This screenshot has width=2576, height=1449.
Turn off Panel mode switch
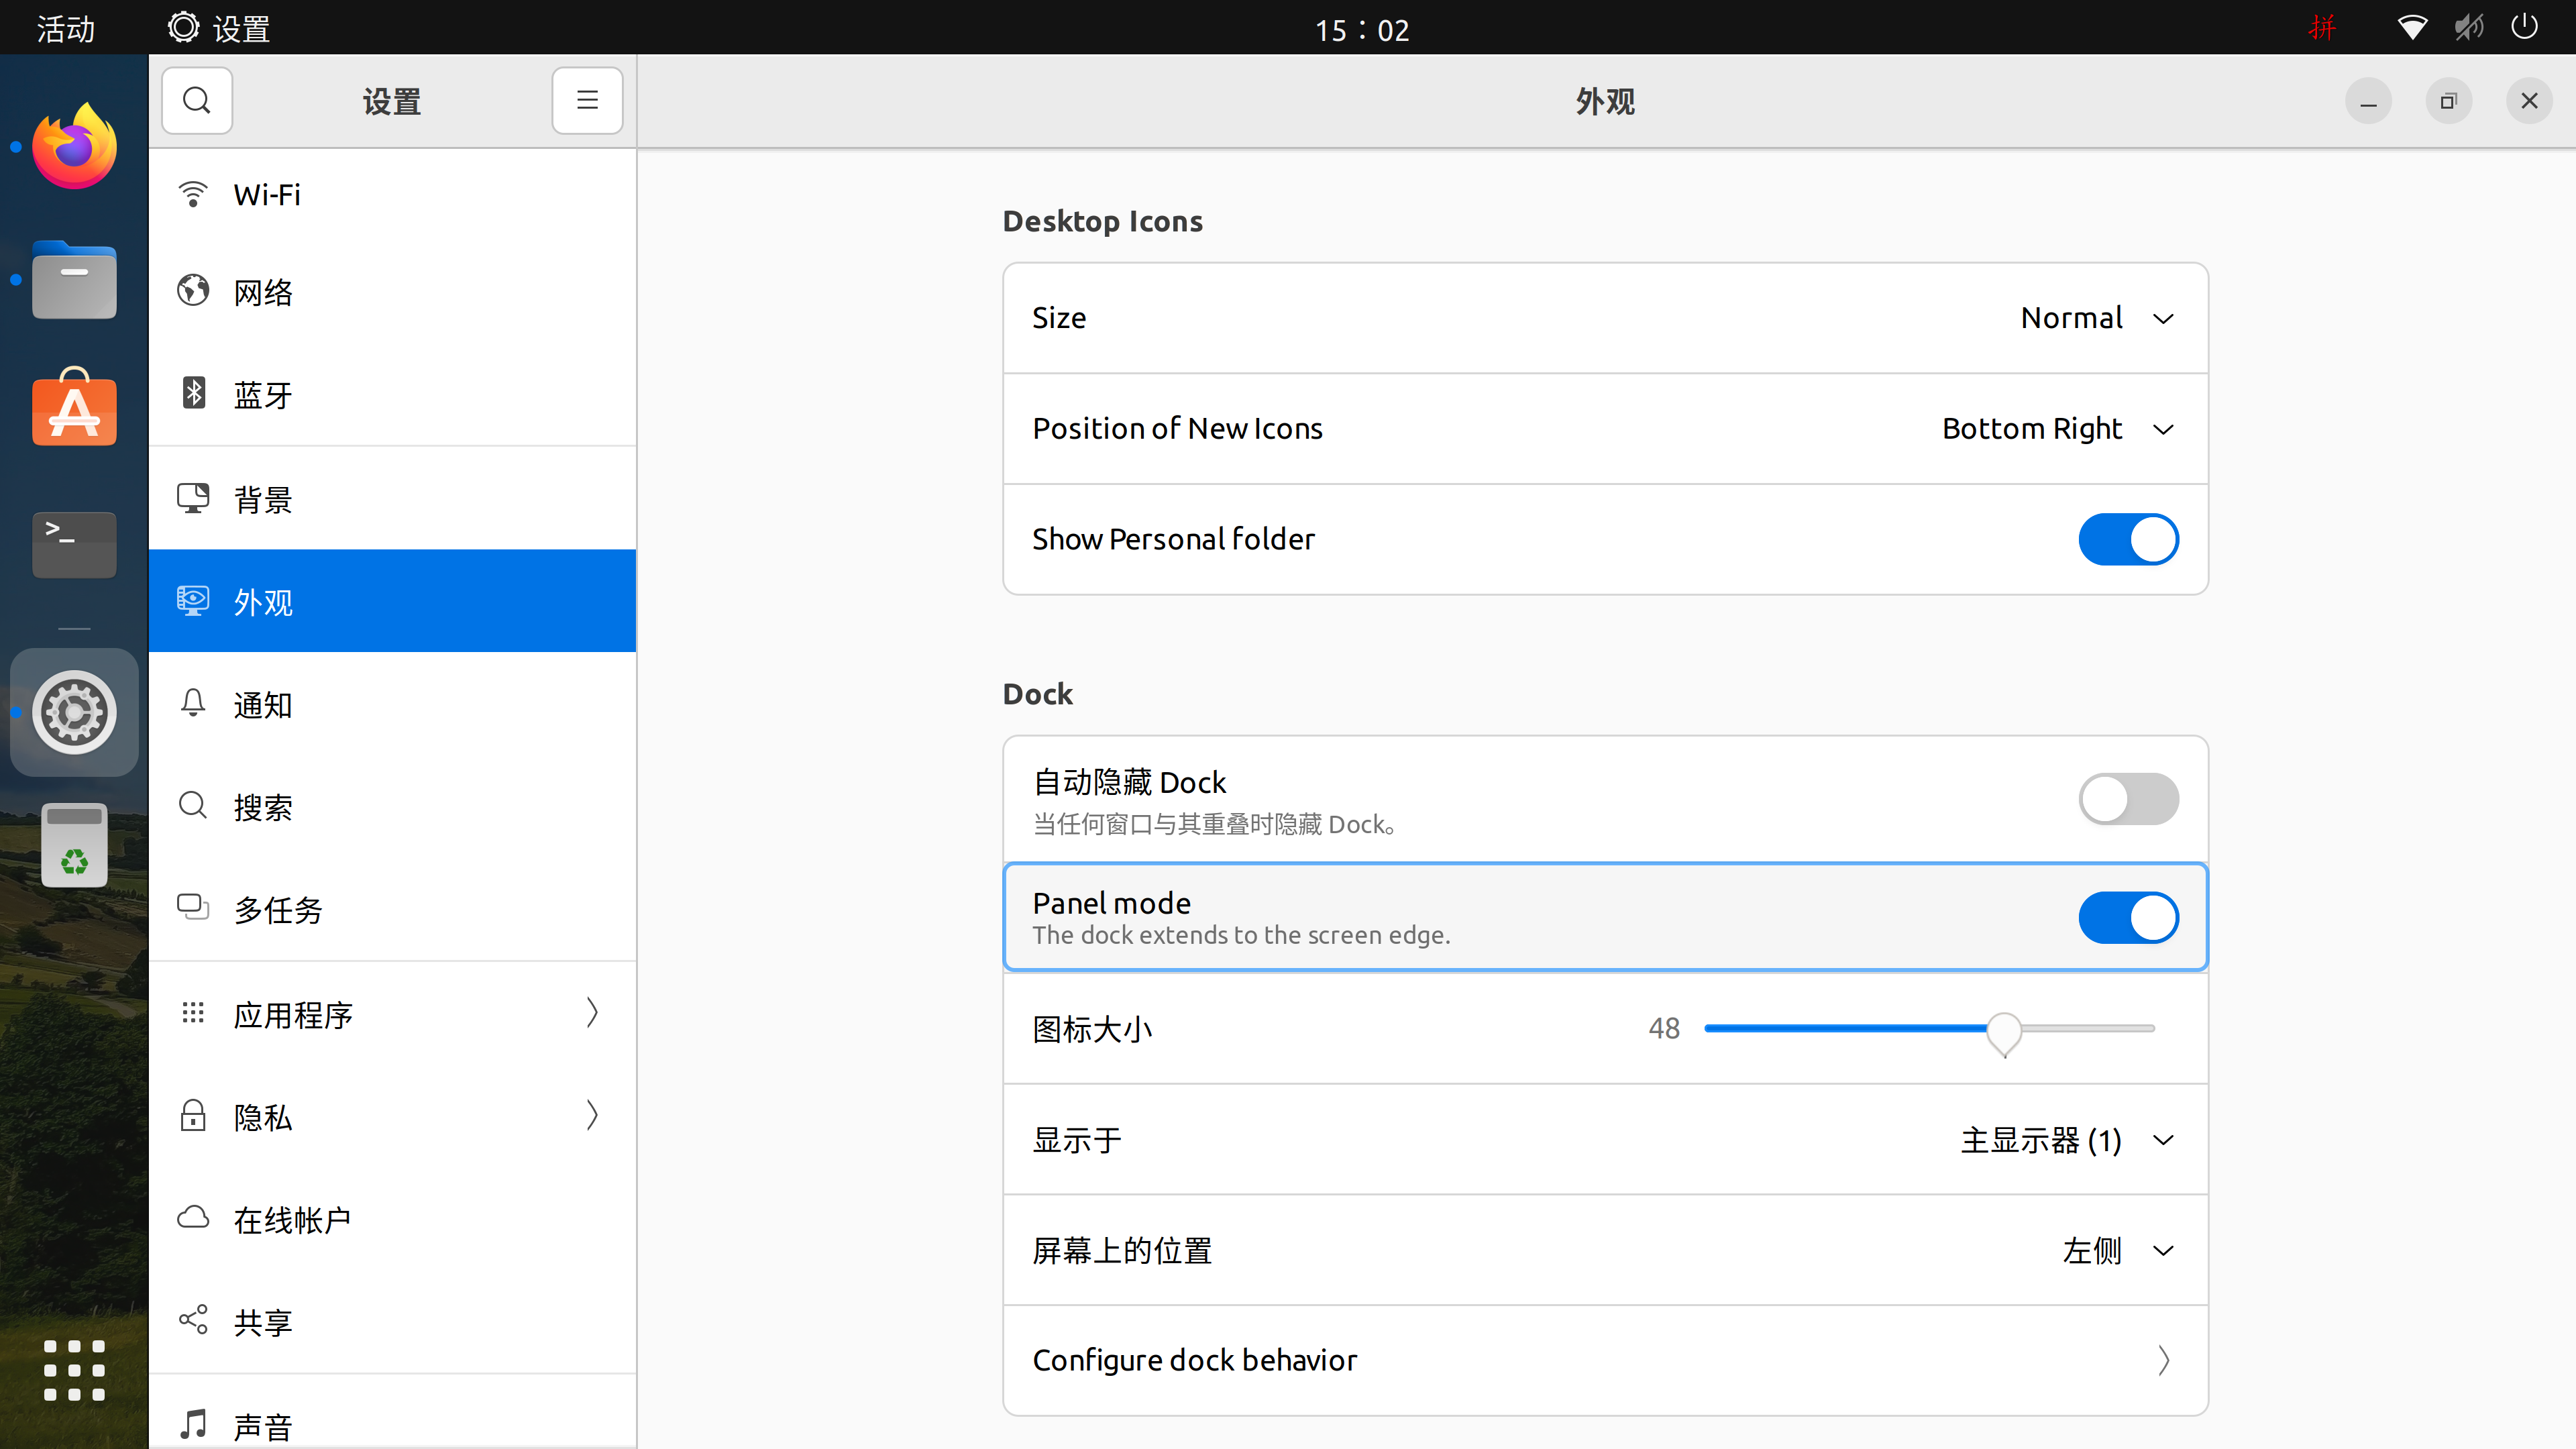click(x=2127, y=918)
